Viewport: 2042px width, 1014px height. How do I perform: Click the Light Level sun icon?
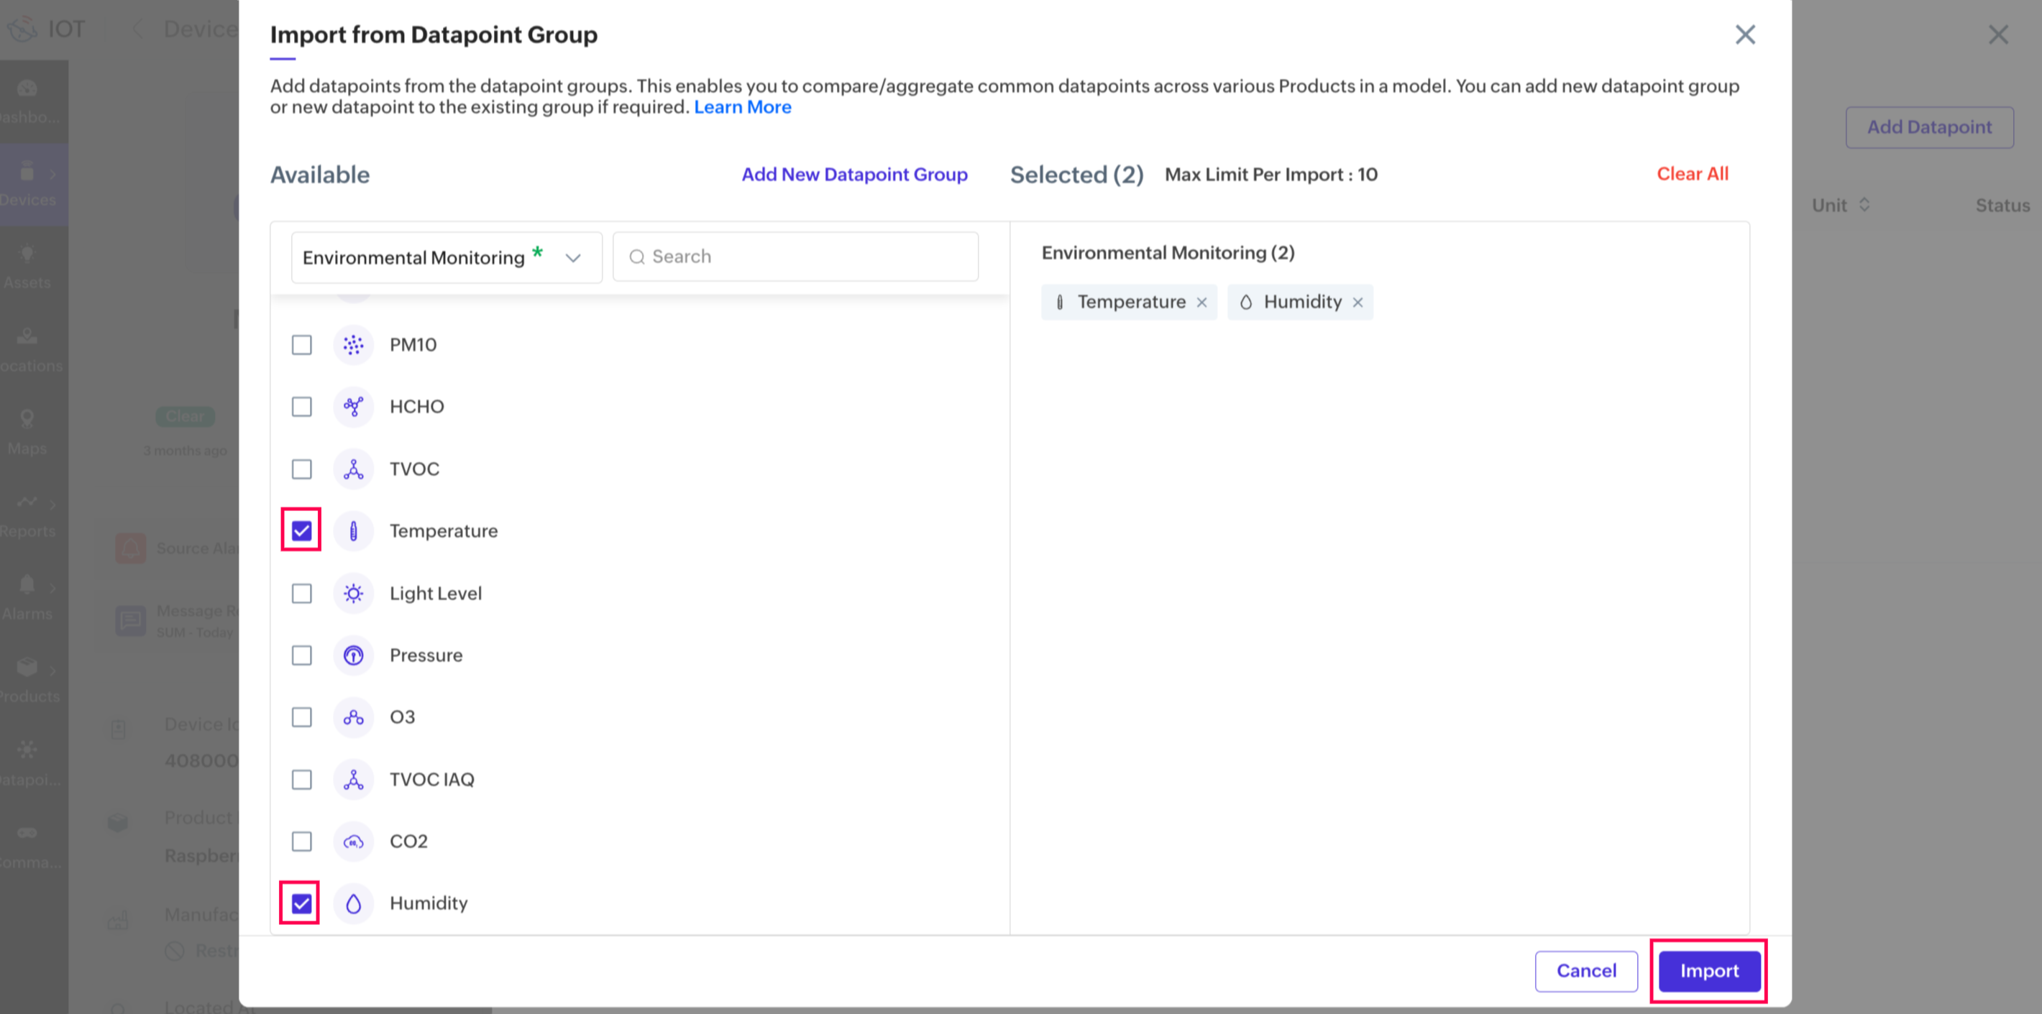(x=353, y=594)
